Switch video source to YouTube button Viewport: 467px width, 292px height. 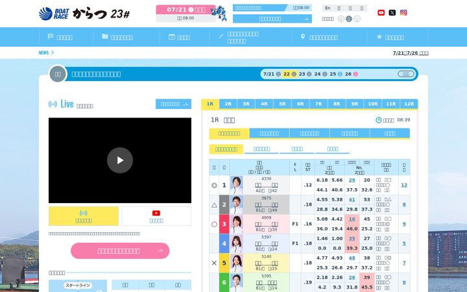coord(156,216)
